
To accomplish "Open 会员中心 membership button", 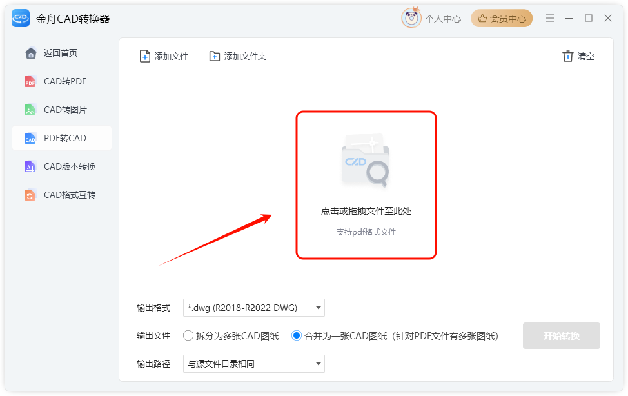I will tap(502, 19).
